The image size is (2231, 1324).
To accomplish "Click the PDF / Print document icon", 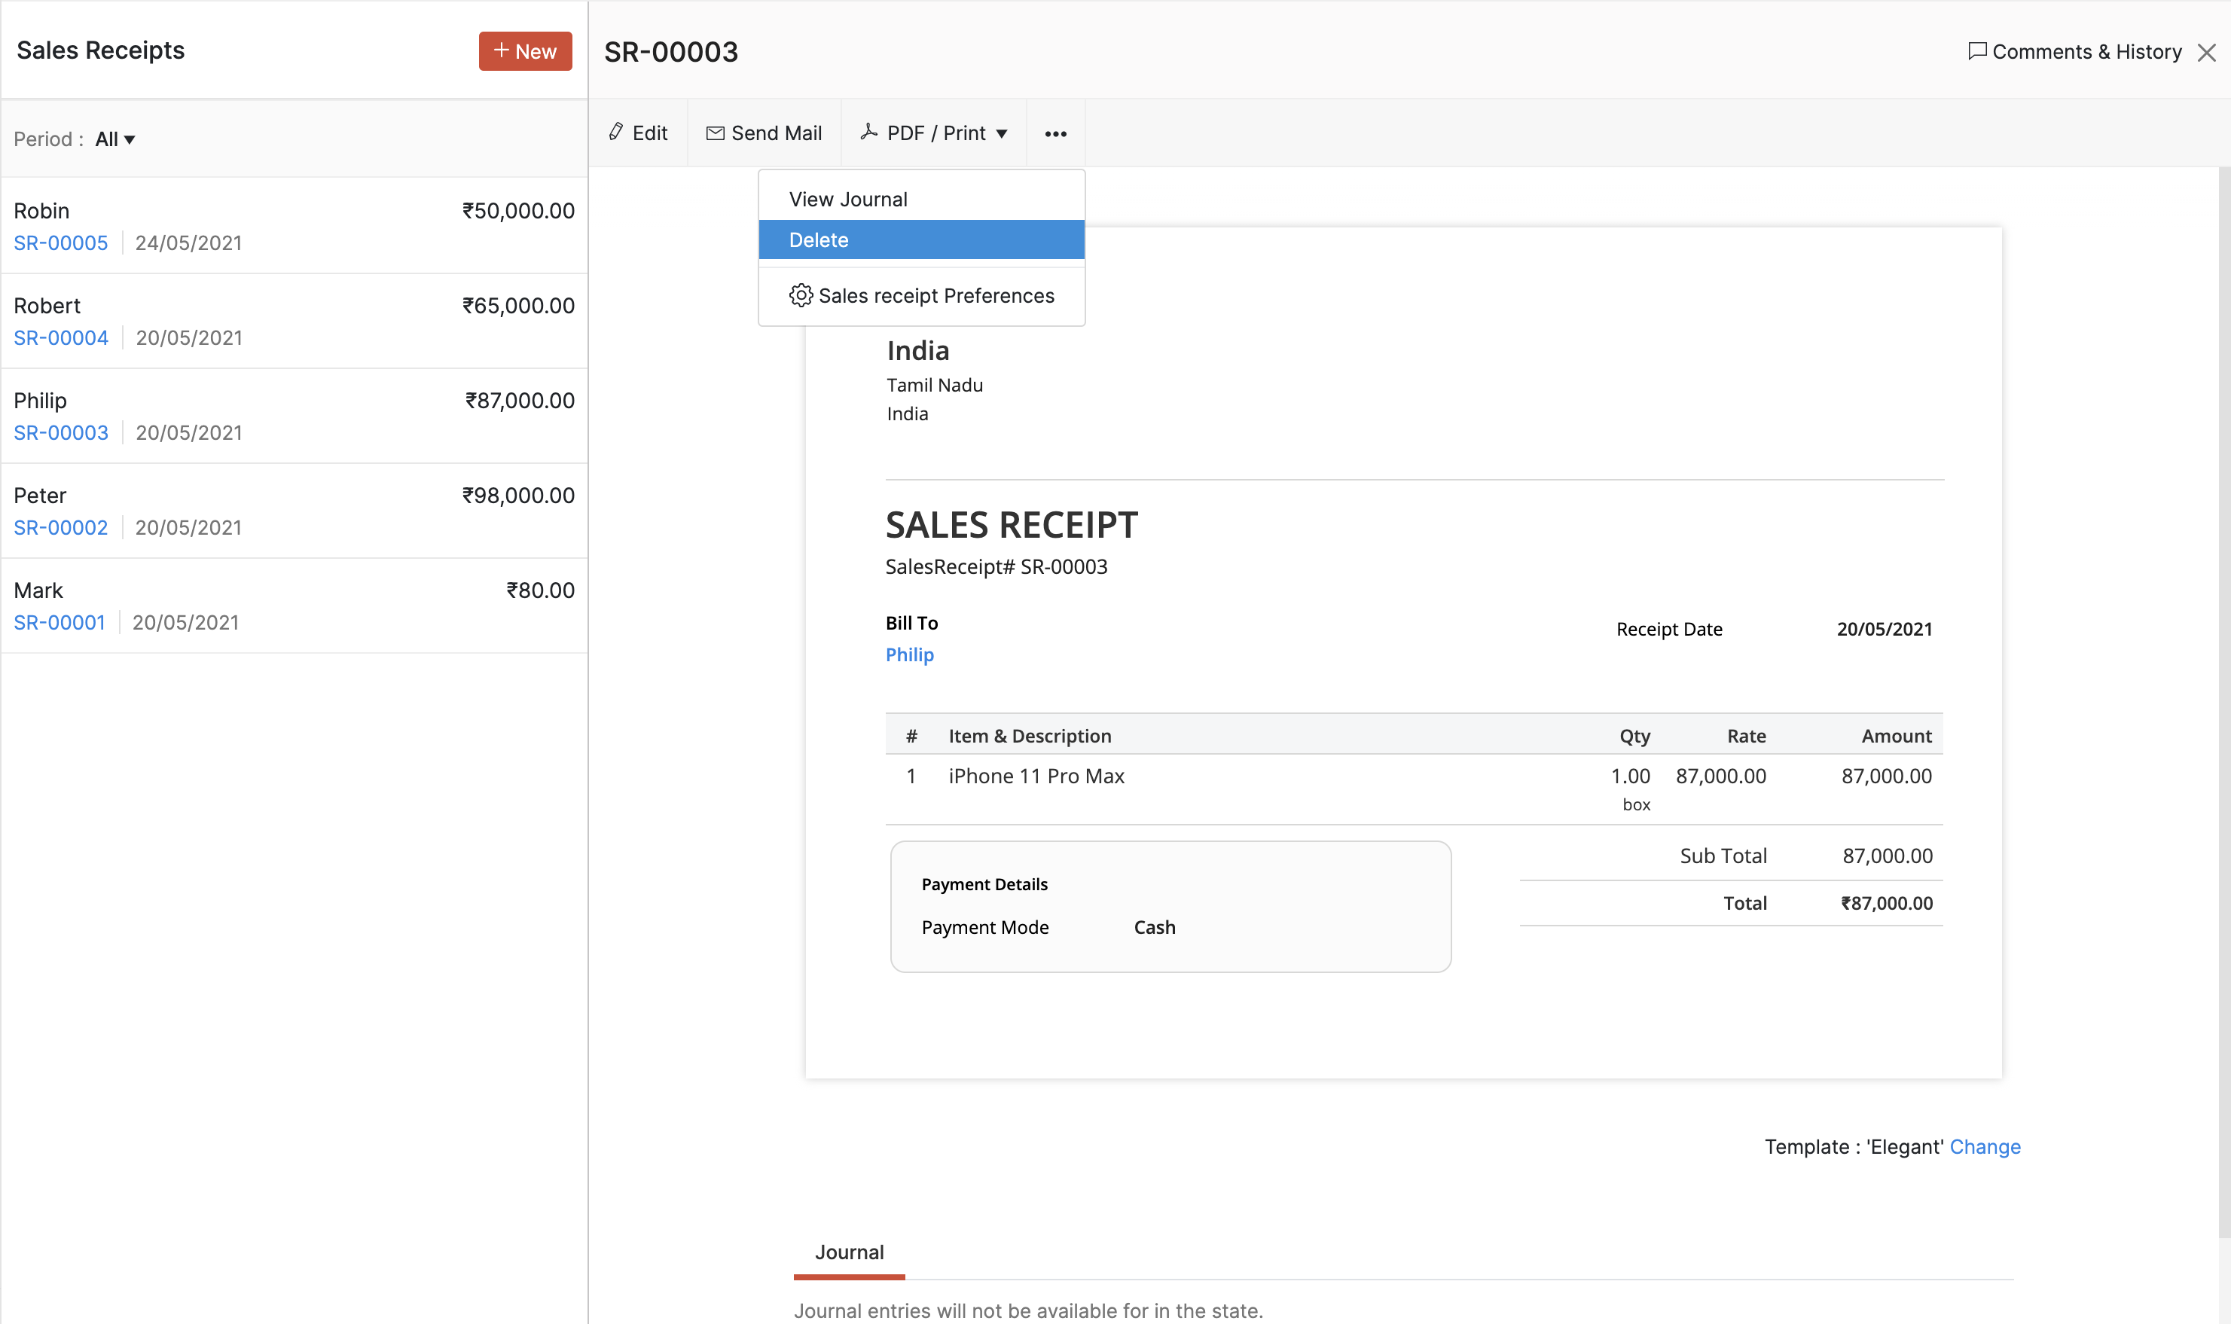I will (x=869, y=132).
